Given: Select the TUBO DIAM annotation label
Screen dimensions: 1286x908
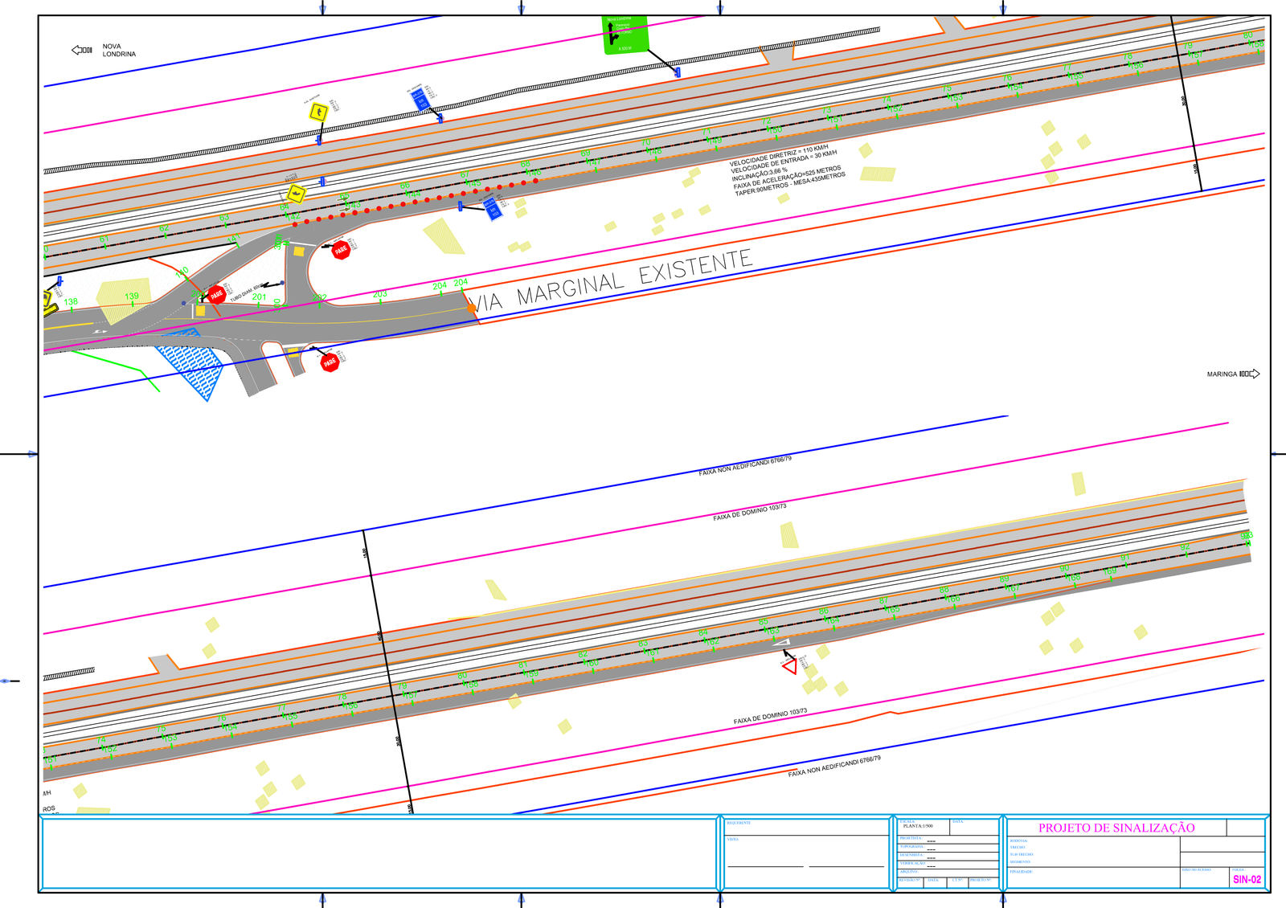Looking at the screenshot, I should (x=245, y=292).
